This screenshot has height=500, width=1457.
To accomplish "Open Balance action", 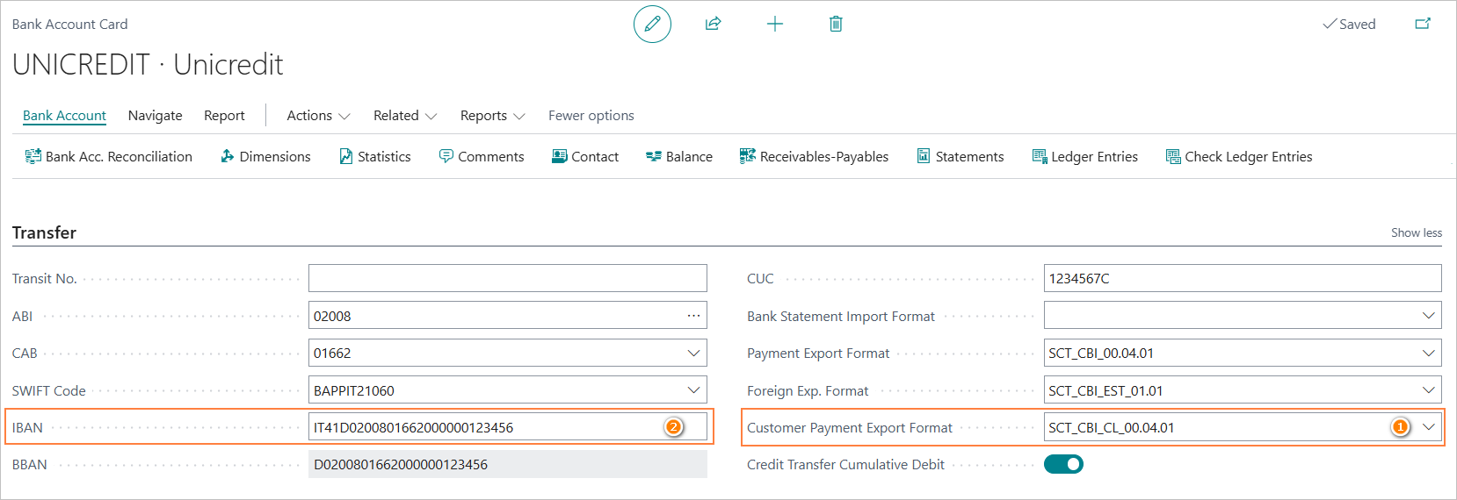I will pos(679,156).
